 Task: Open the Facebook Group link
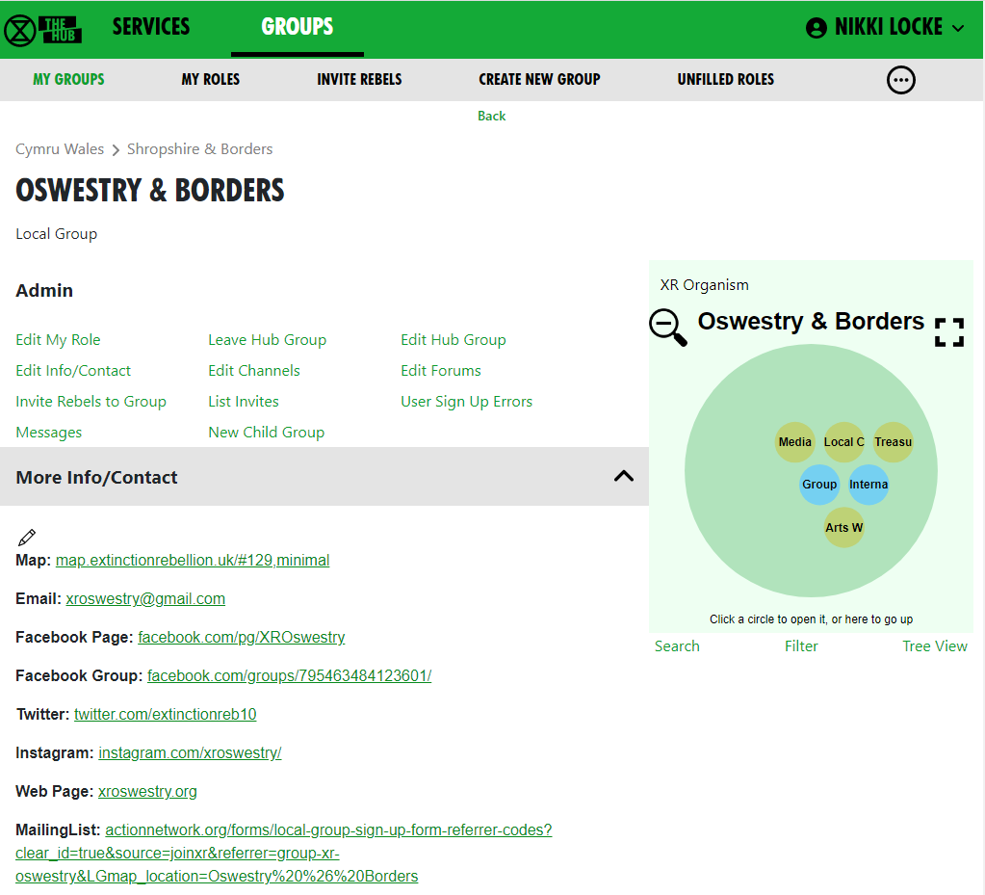[x=289, y=675]
